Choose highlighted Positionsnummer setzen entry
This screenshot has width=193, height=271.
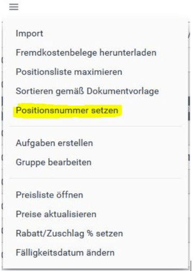pyautogui.click(x=67, y=110)
